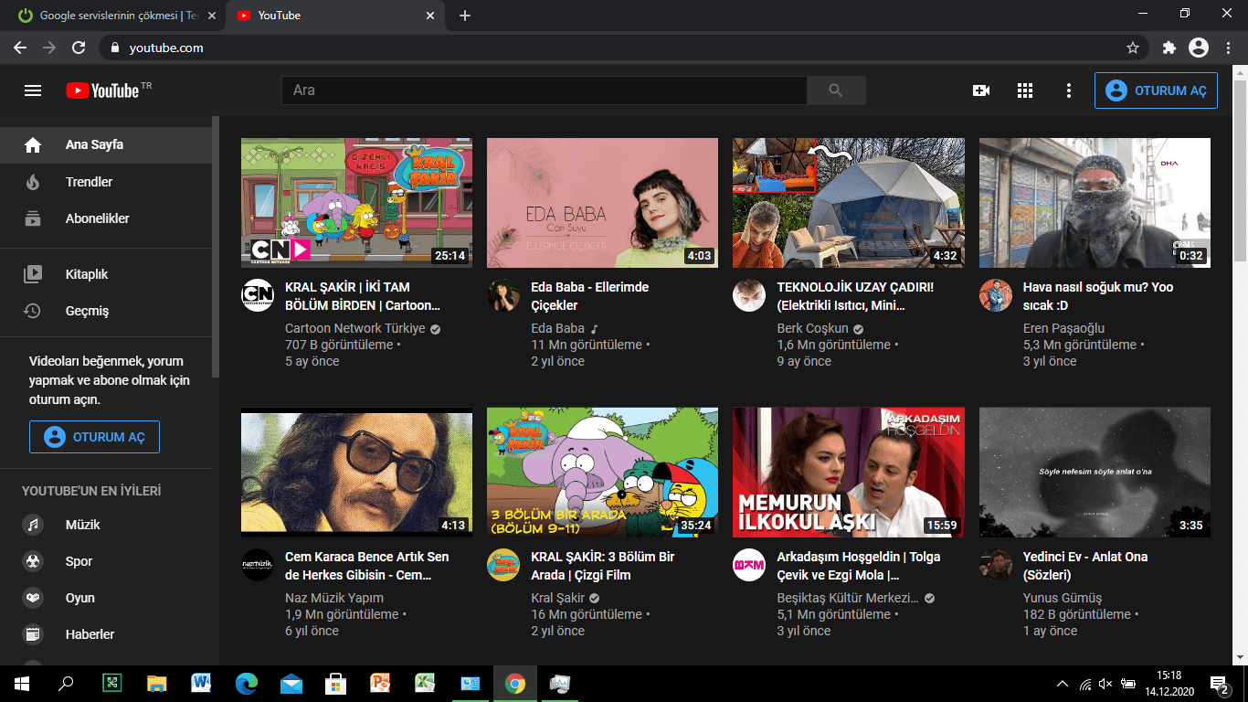Image resolution: width=1248 pixels, height=702 pixels.
Task: Open the three-dot settings menu
Action: [1069, 90]
